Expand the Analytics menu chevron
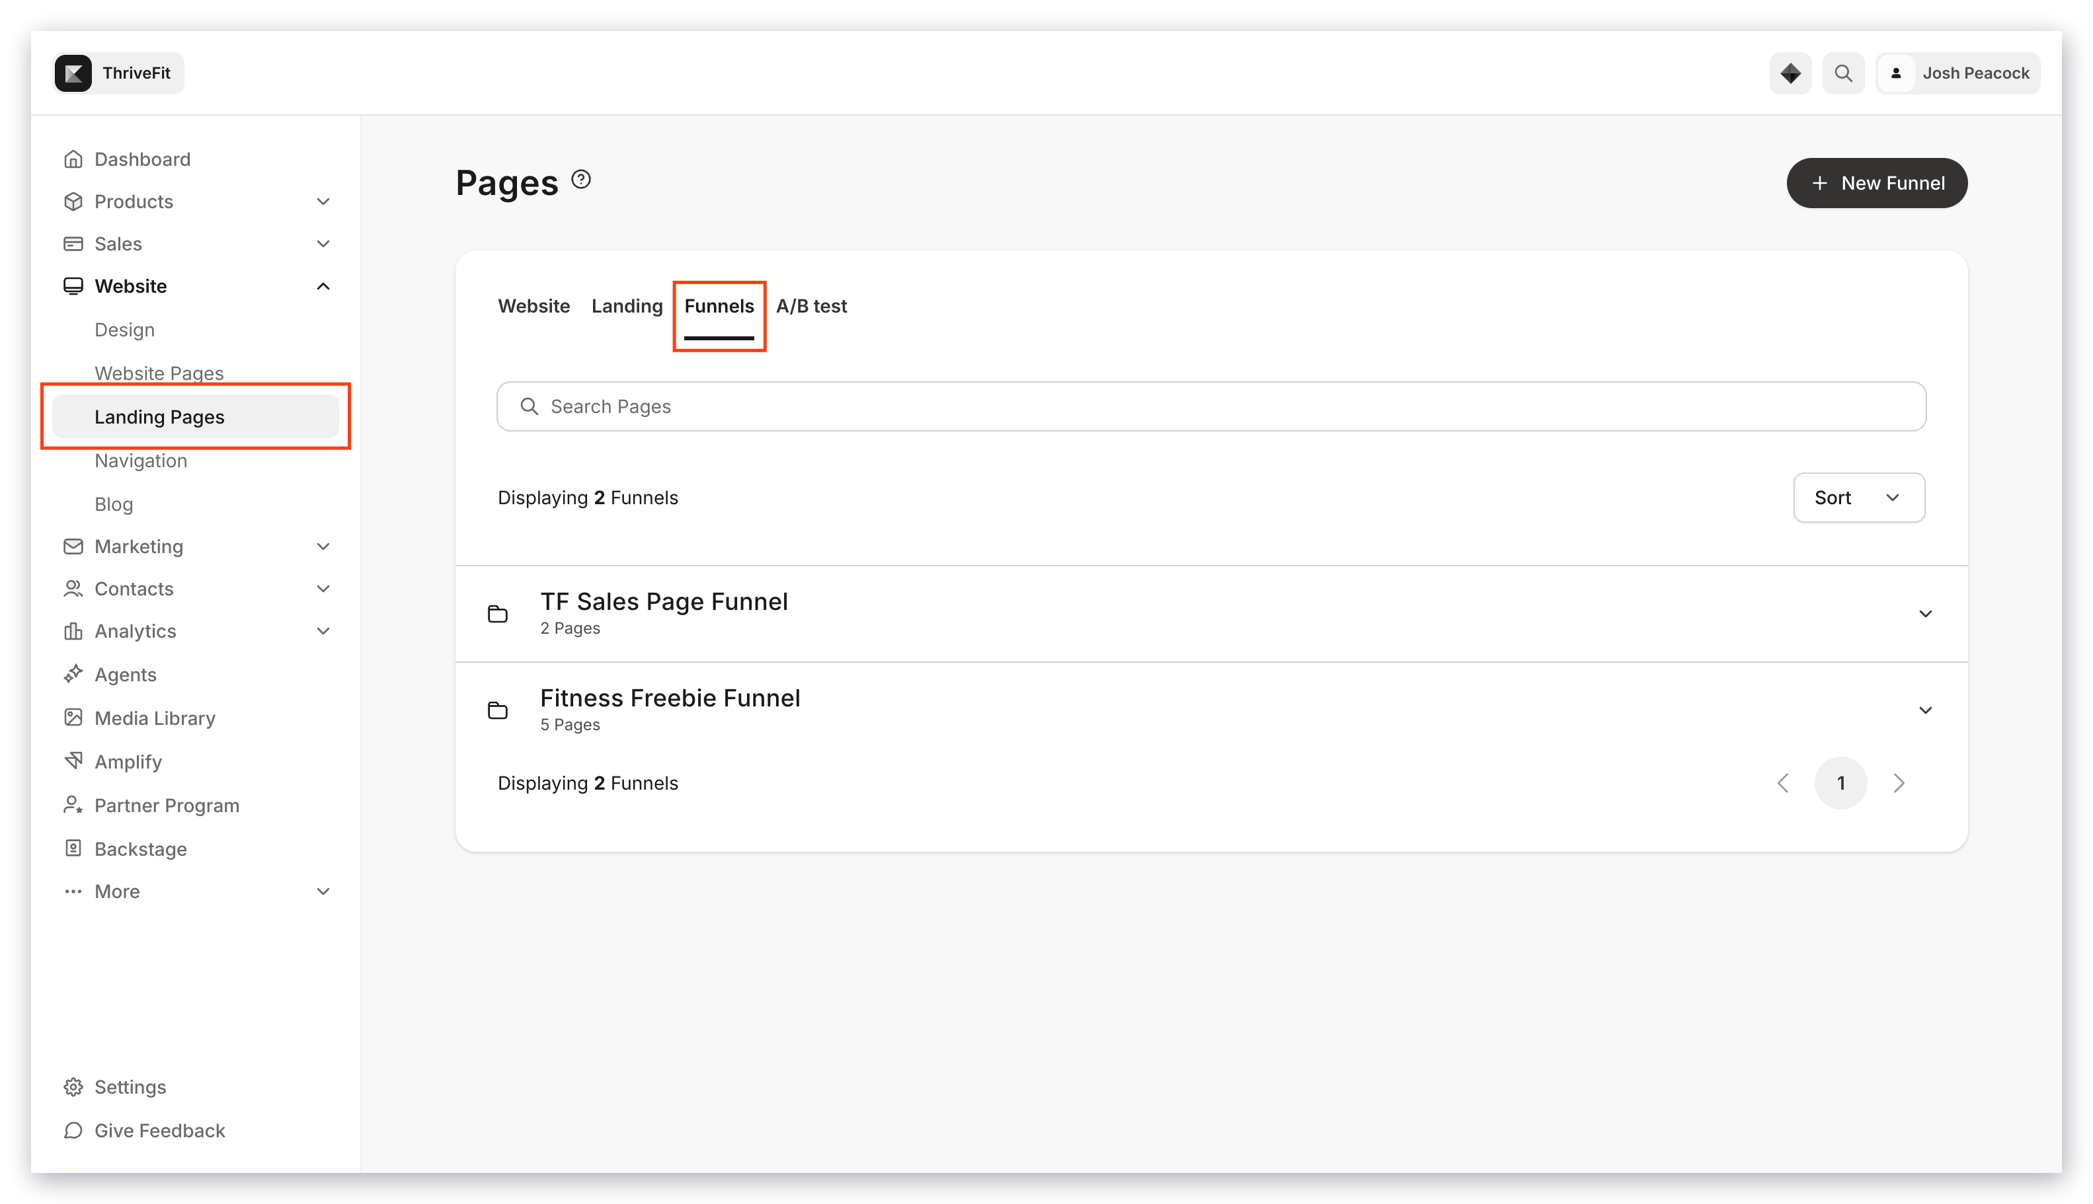 coord(323,630)
